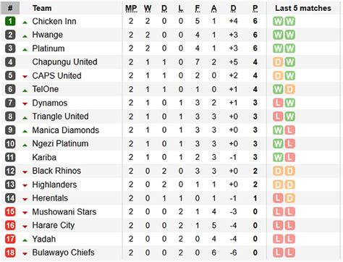The width and height of the screenshot is (343, 262).
Task: Click the # rank column header
Action: point(10,8)
